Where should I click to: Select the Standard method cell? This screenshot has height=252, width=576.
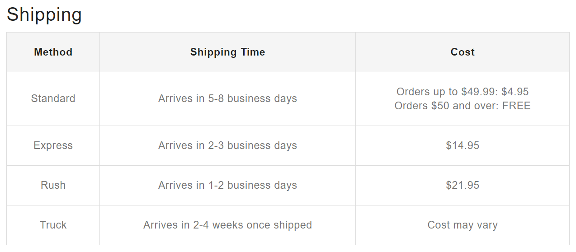tap(53, 98)
